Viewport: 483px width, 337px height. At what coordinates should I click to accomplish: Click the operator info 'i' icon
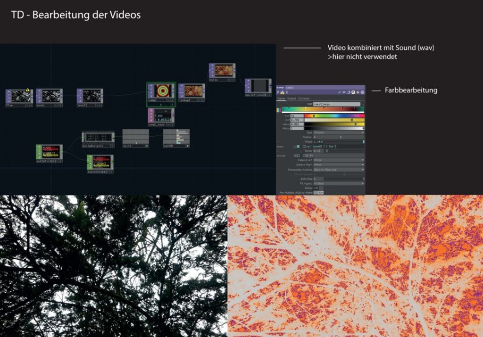pos(287,92)
